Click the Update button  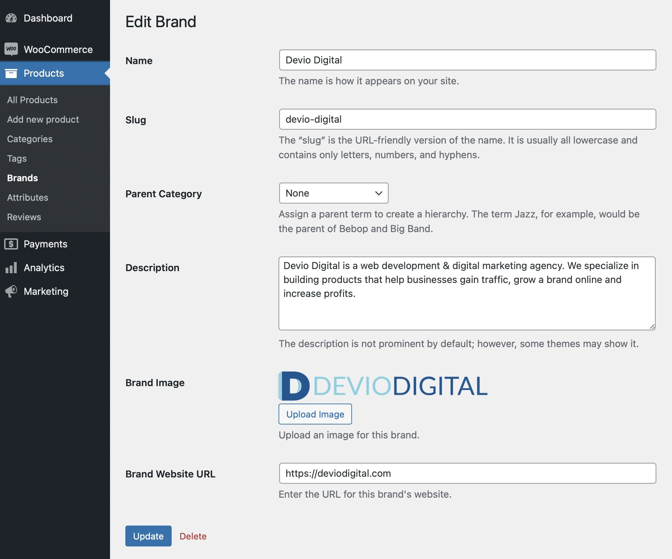(148, 536)
